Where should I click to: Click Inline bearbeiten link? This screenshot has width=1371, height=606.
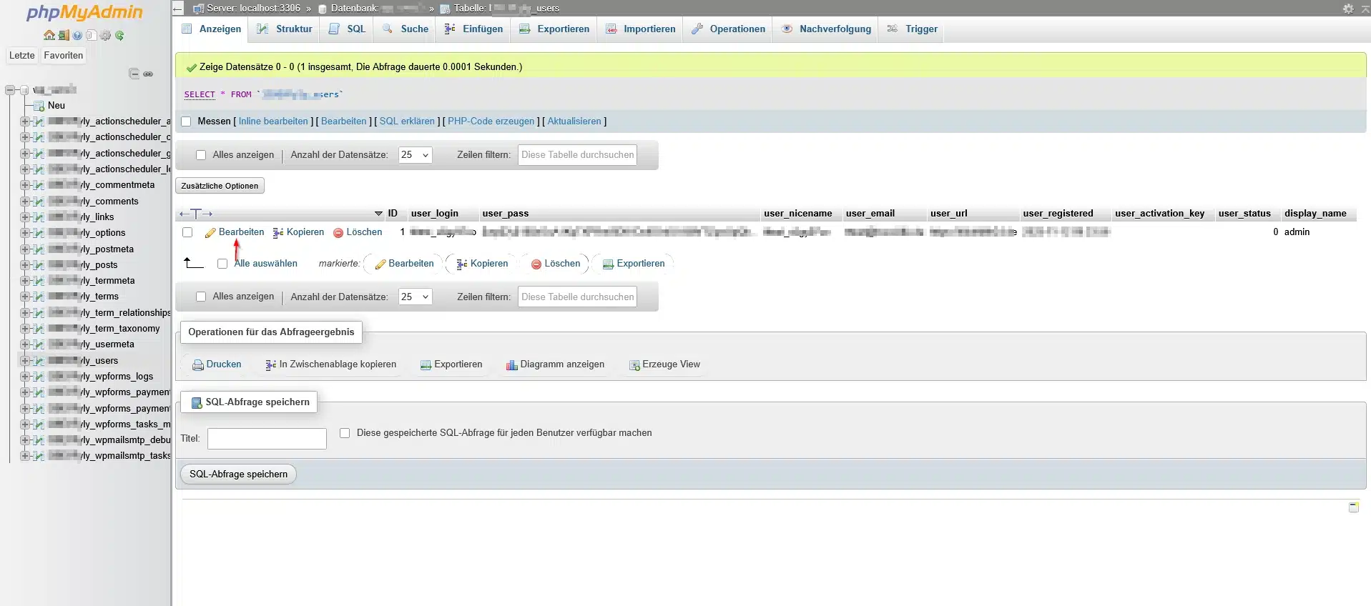[273, 121]
